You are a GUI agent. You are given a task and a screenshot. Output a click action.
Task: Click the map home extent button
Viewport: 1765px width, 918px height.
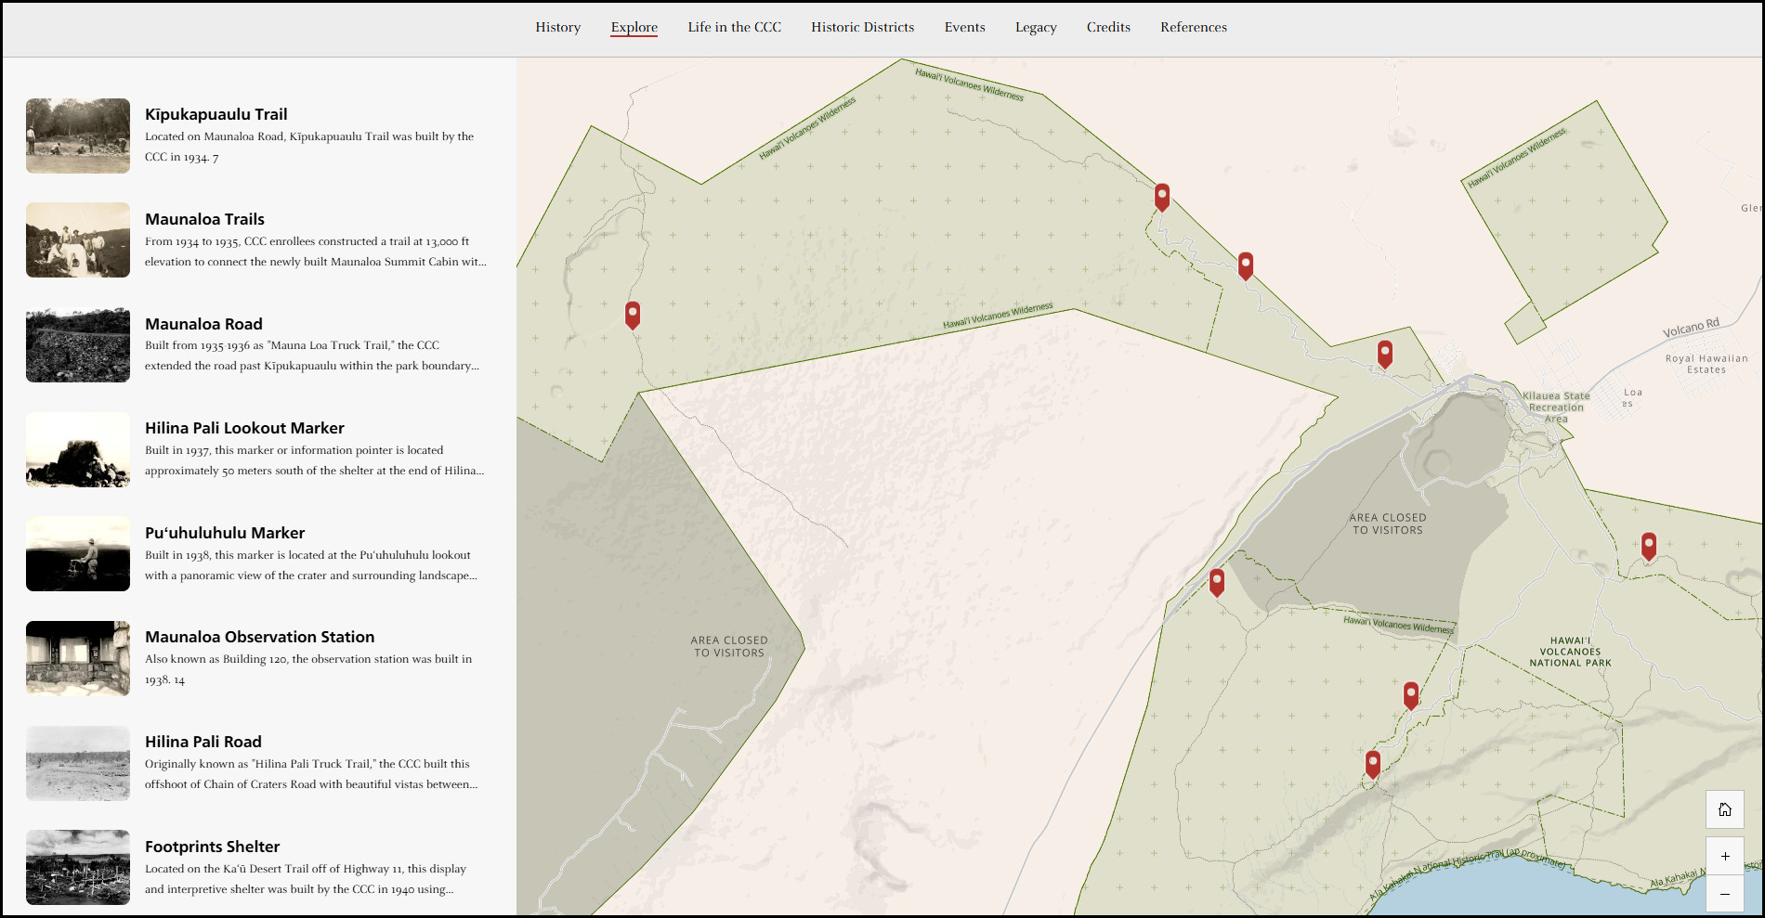[1724, 809]
